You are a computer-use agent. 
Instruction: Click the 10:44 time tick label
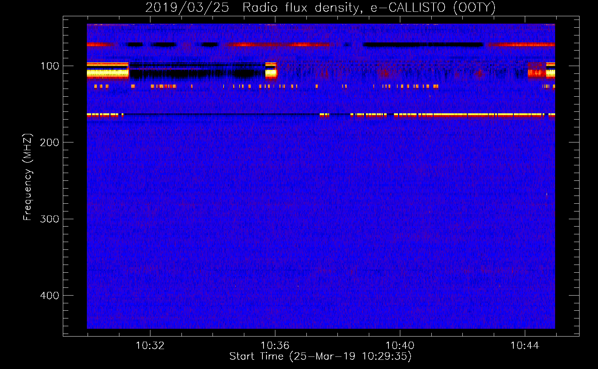[525, 346]
